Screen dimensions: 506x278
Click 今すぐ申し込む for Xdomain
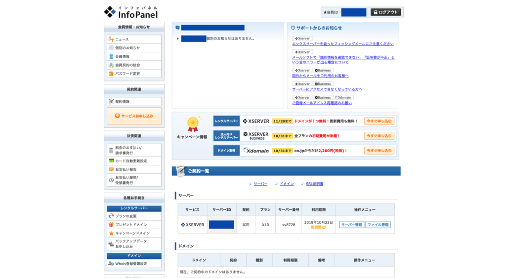click(x=379, y=151)
